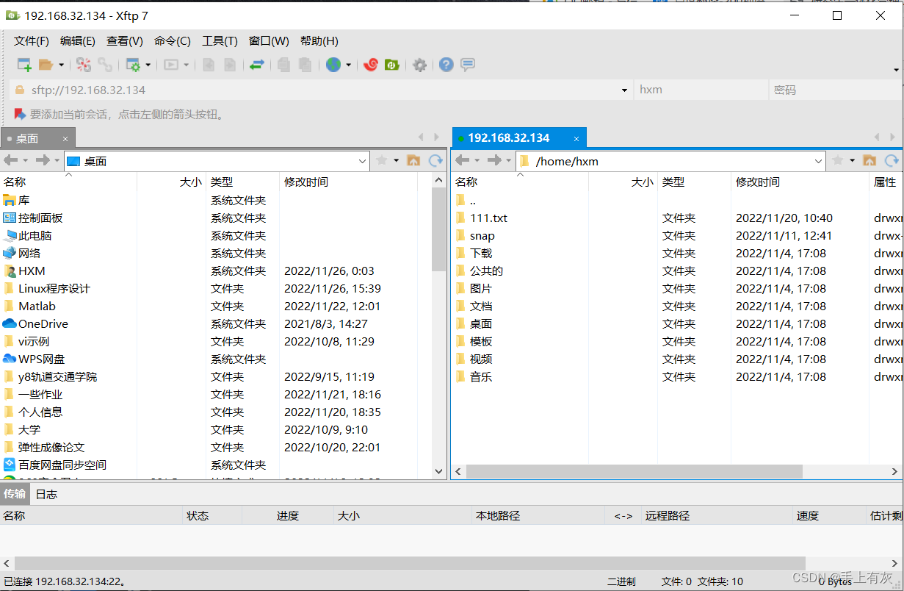Disconnect the current server connection
The height and width of the screenshot is (591, 904).
(x=83, y=65)
